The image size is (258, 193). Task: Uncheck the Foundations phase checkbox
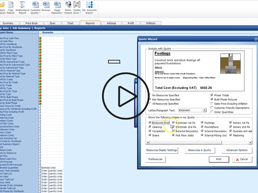202,127
